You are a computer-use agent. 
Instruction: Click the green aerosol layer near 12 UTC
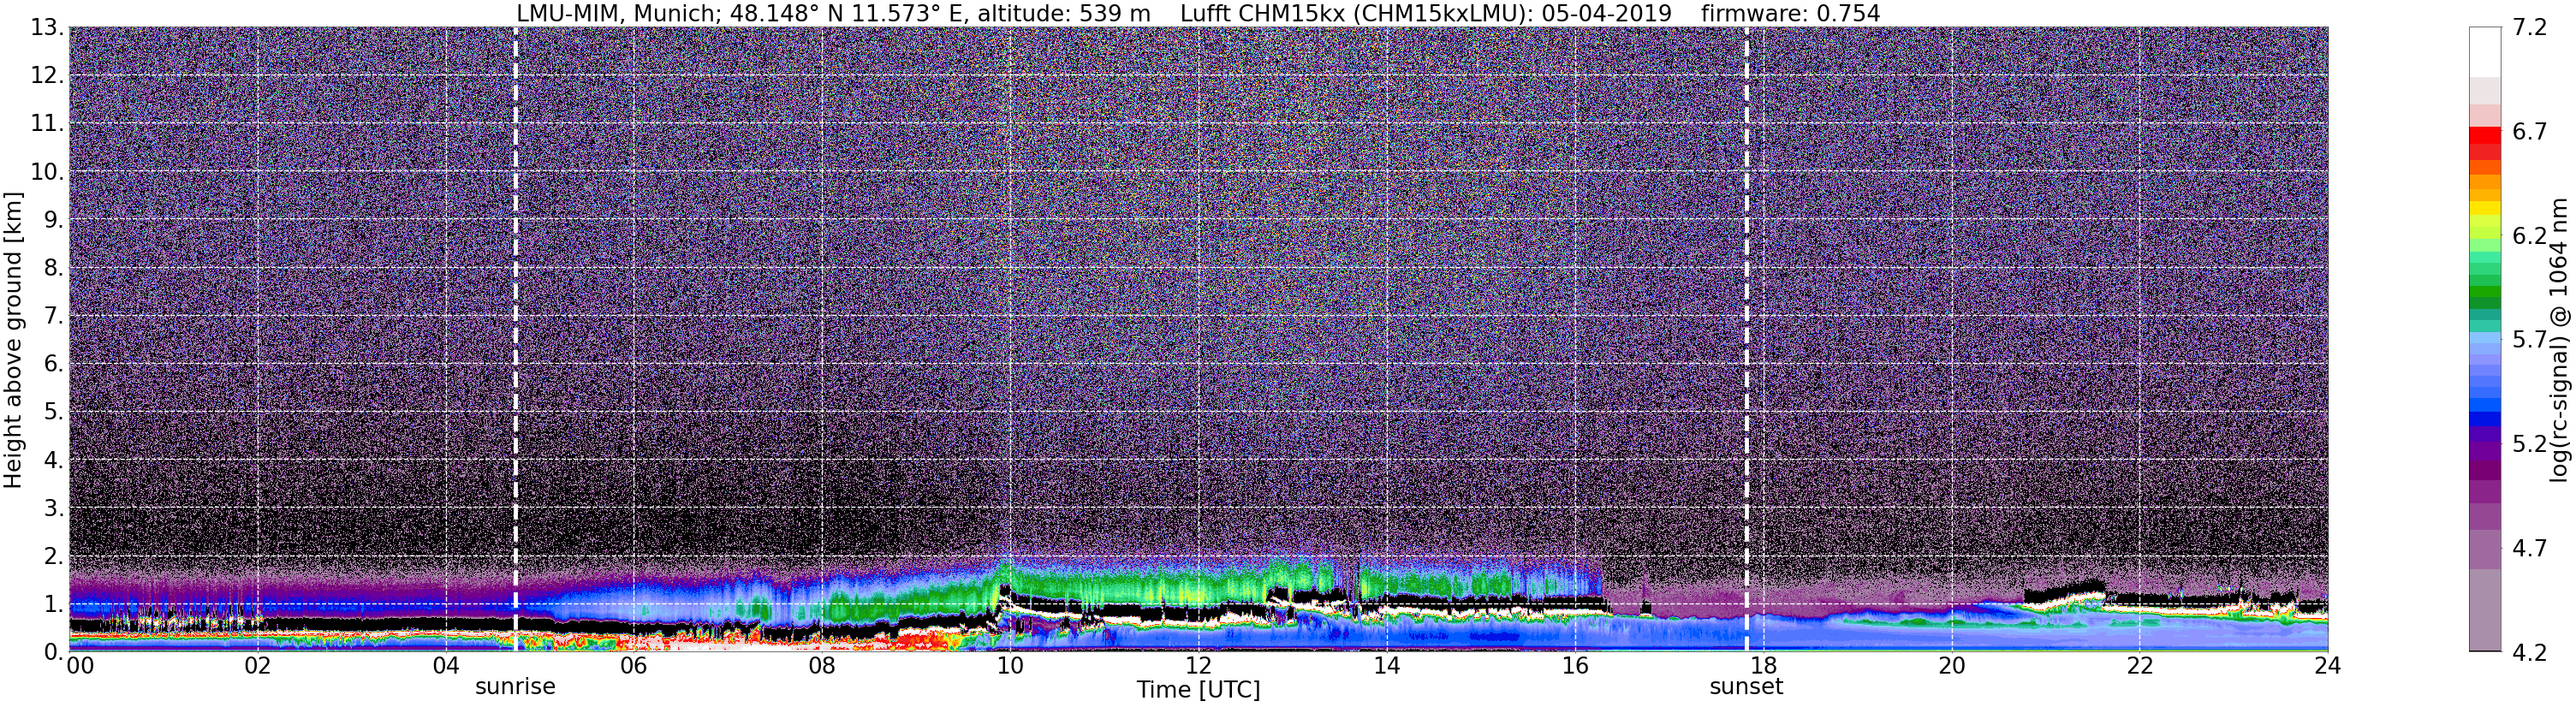pos(1198,584)
